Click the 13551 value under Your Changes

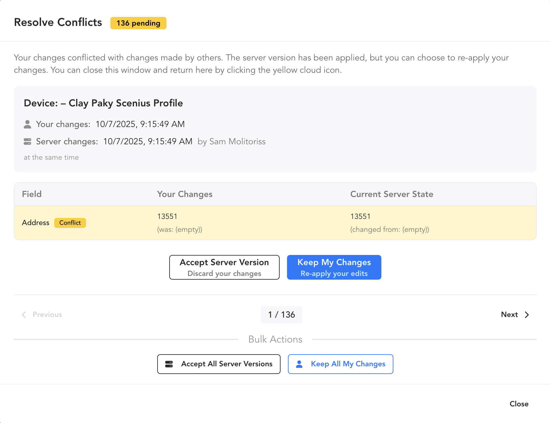(x=167, y=216)
